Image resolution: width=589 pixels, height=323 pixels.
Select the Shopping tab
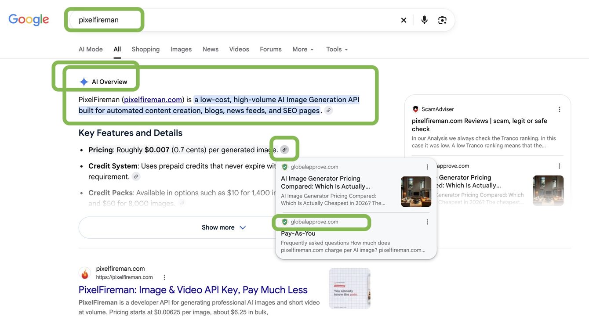(x=145, y=49)
